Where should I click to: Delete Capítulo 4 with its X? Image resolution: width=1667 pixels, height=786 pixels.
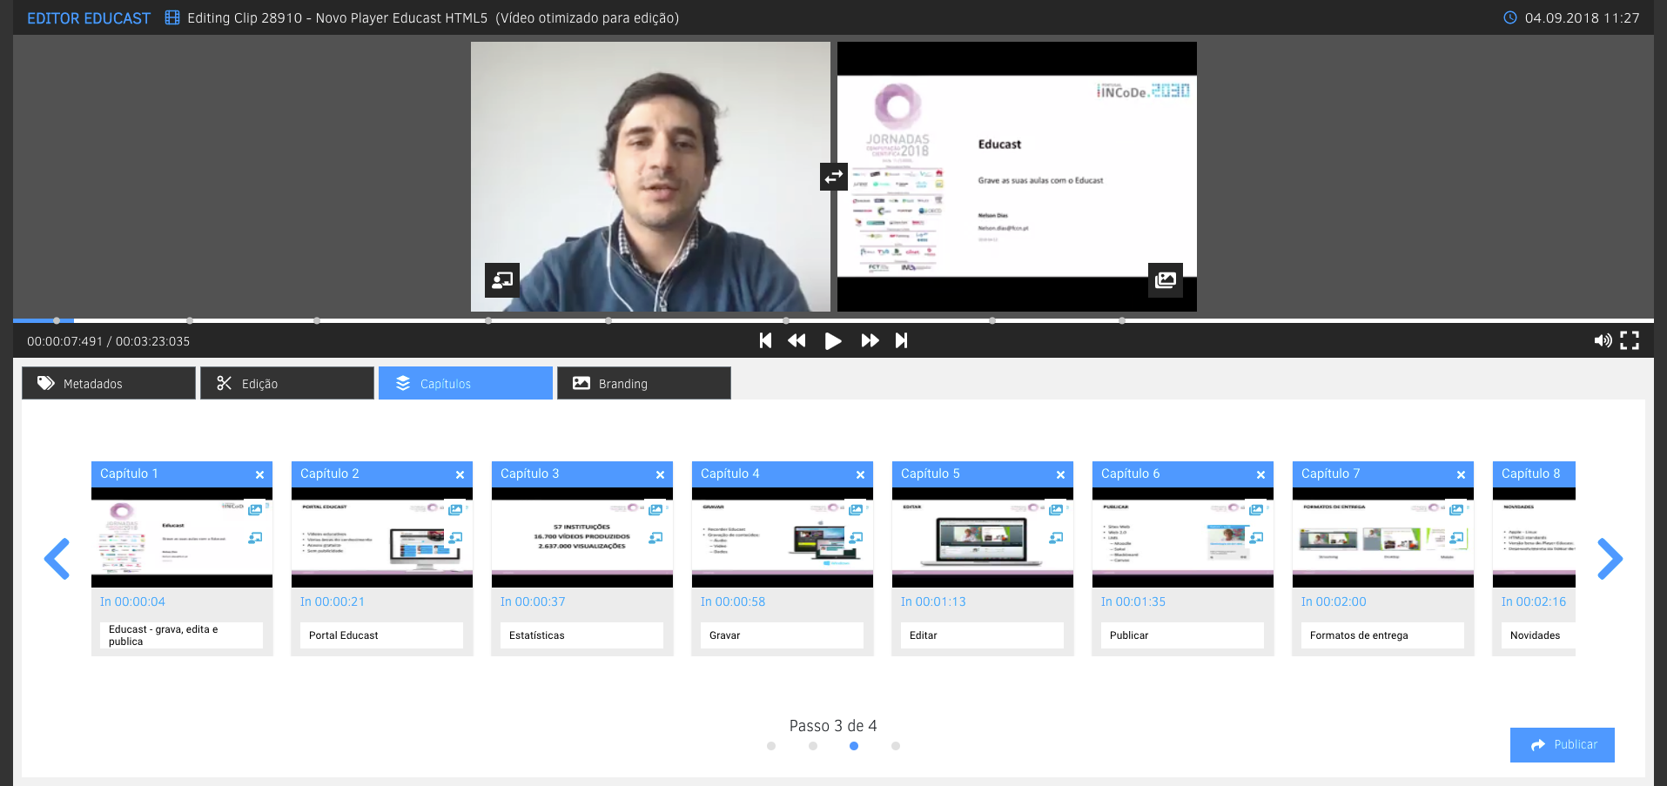(x=860, y=474)
